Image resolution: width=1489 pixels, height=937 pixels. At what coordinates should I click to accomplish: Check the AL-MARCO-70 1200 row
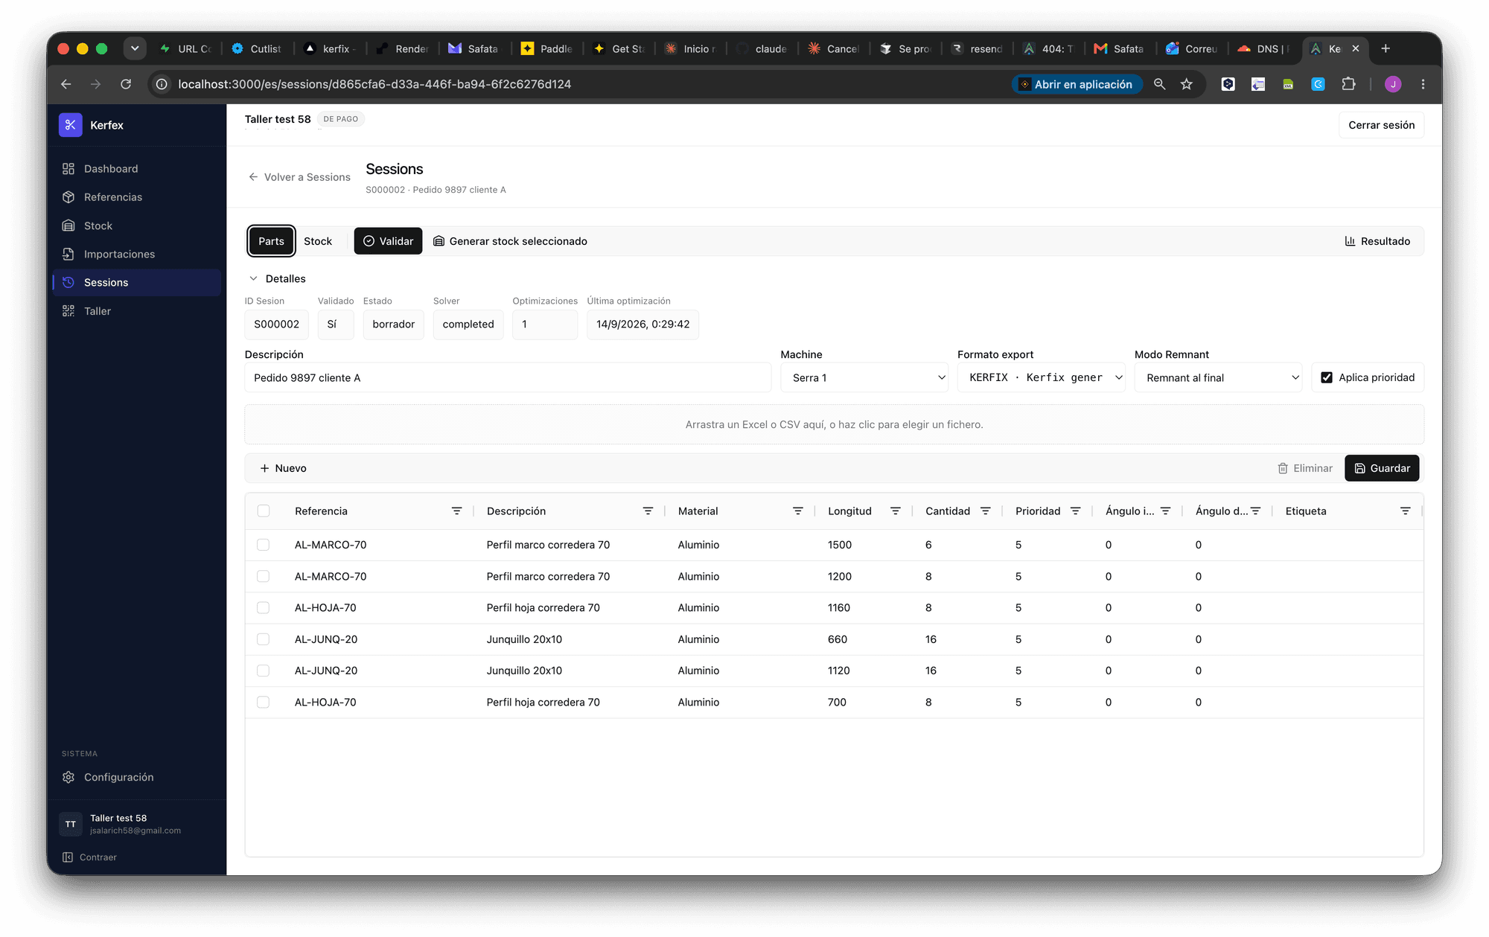pos(264,577)
